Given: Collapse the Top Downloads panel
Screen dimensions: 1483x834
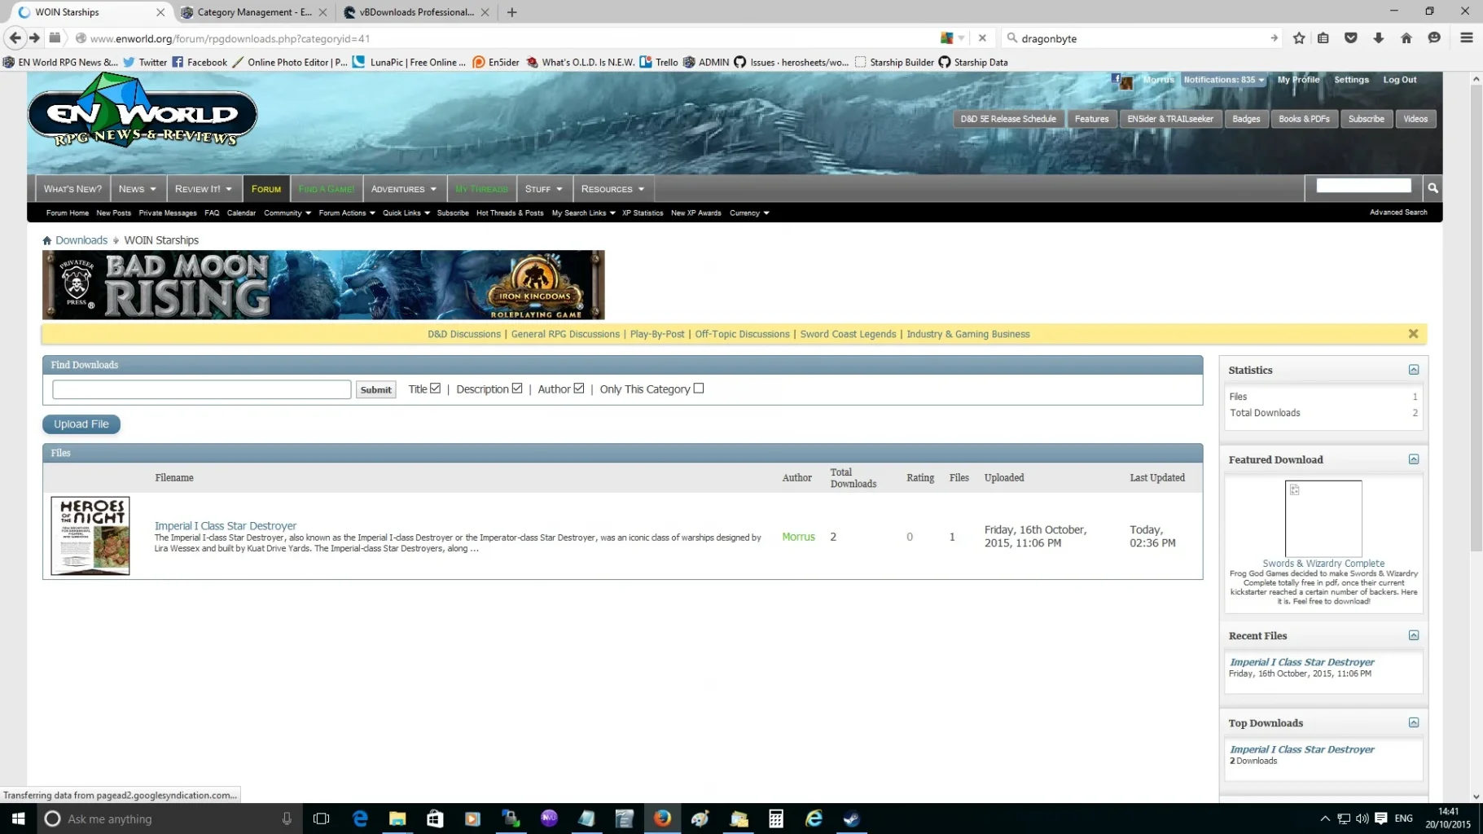Looking at the screenshot, I should coord(1414,722).
